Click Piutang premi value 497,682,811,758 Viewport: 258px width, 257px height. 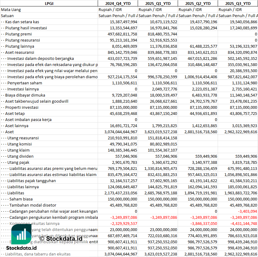coord(122,34)
